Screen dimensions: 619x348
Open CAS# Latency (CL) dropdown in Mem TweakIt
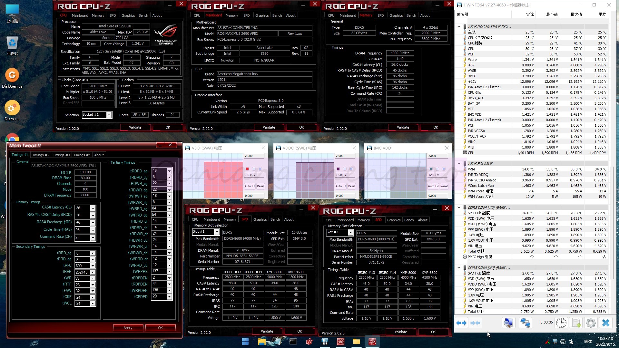pos(93,208)
